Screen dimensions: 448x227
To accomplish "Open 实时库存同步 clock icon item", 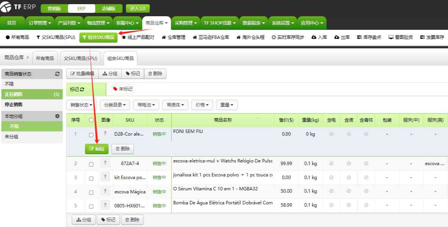I will click(274, 37).
